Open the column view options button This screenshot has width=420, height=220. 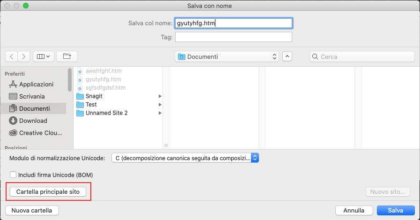coord(44,57)
